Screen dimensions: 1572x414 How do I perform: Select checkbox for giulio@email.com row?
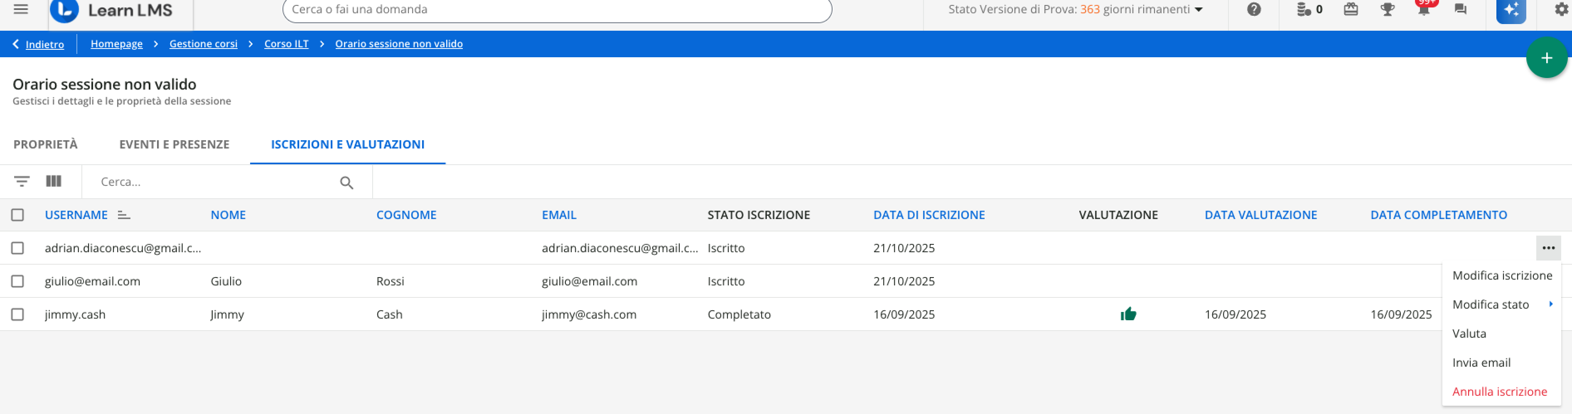click(x=18, y=281)
